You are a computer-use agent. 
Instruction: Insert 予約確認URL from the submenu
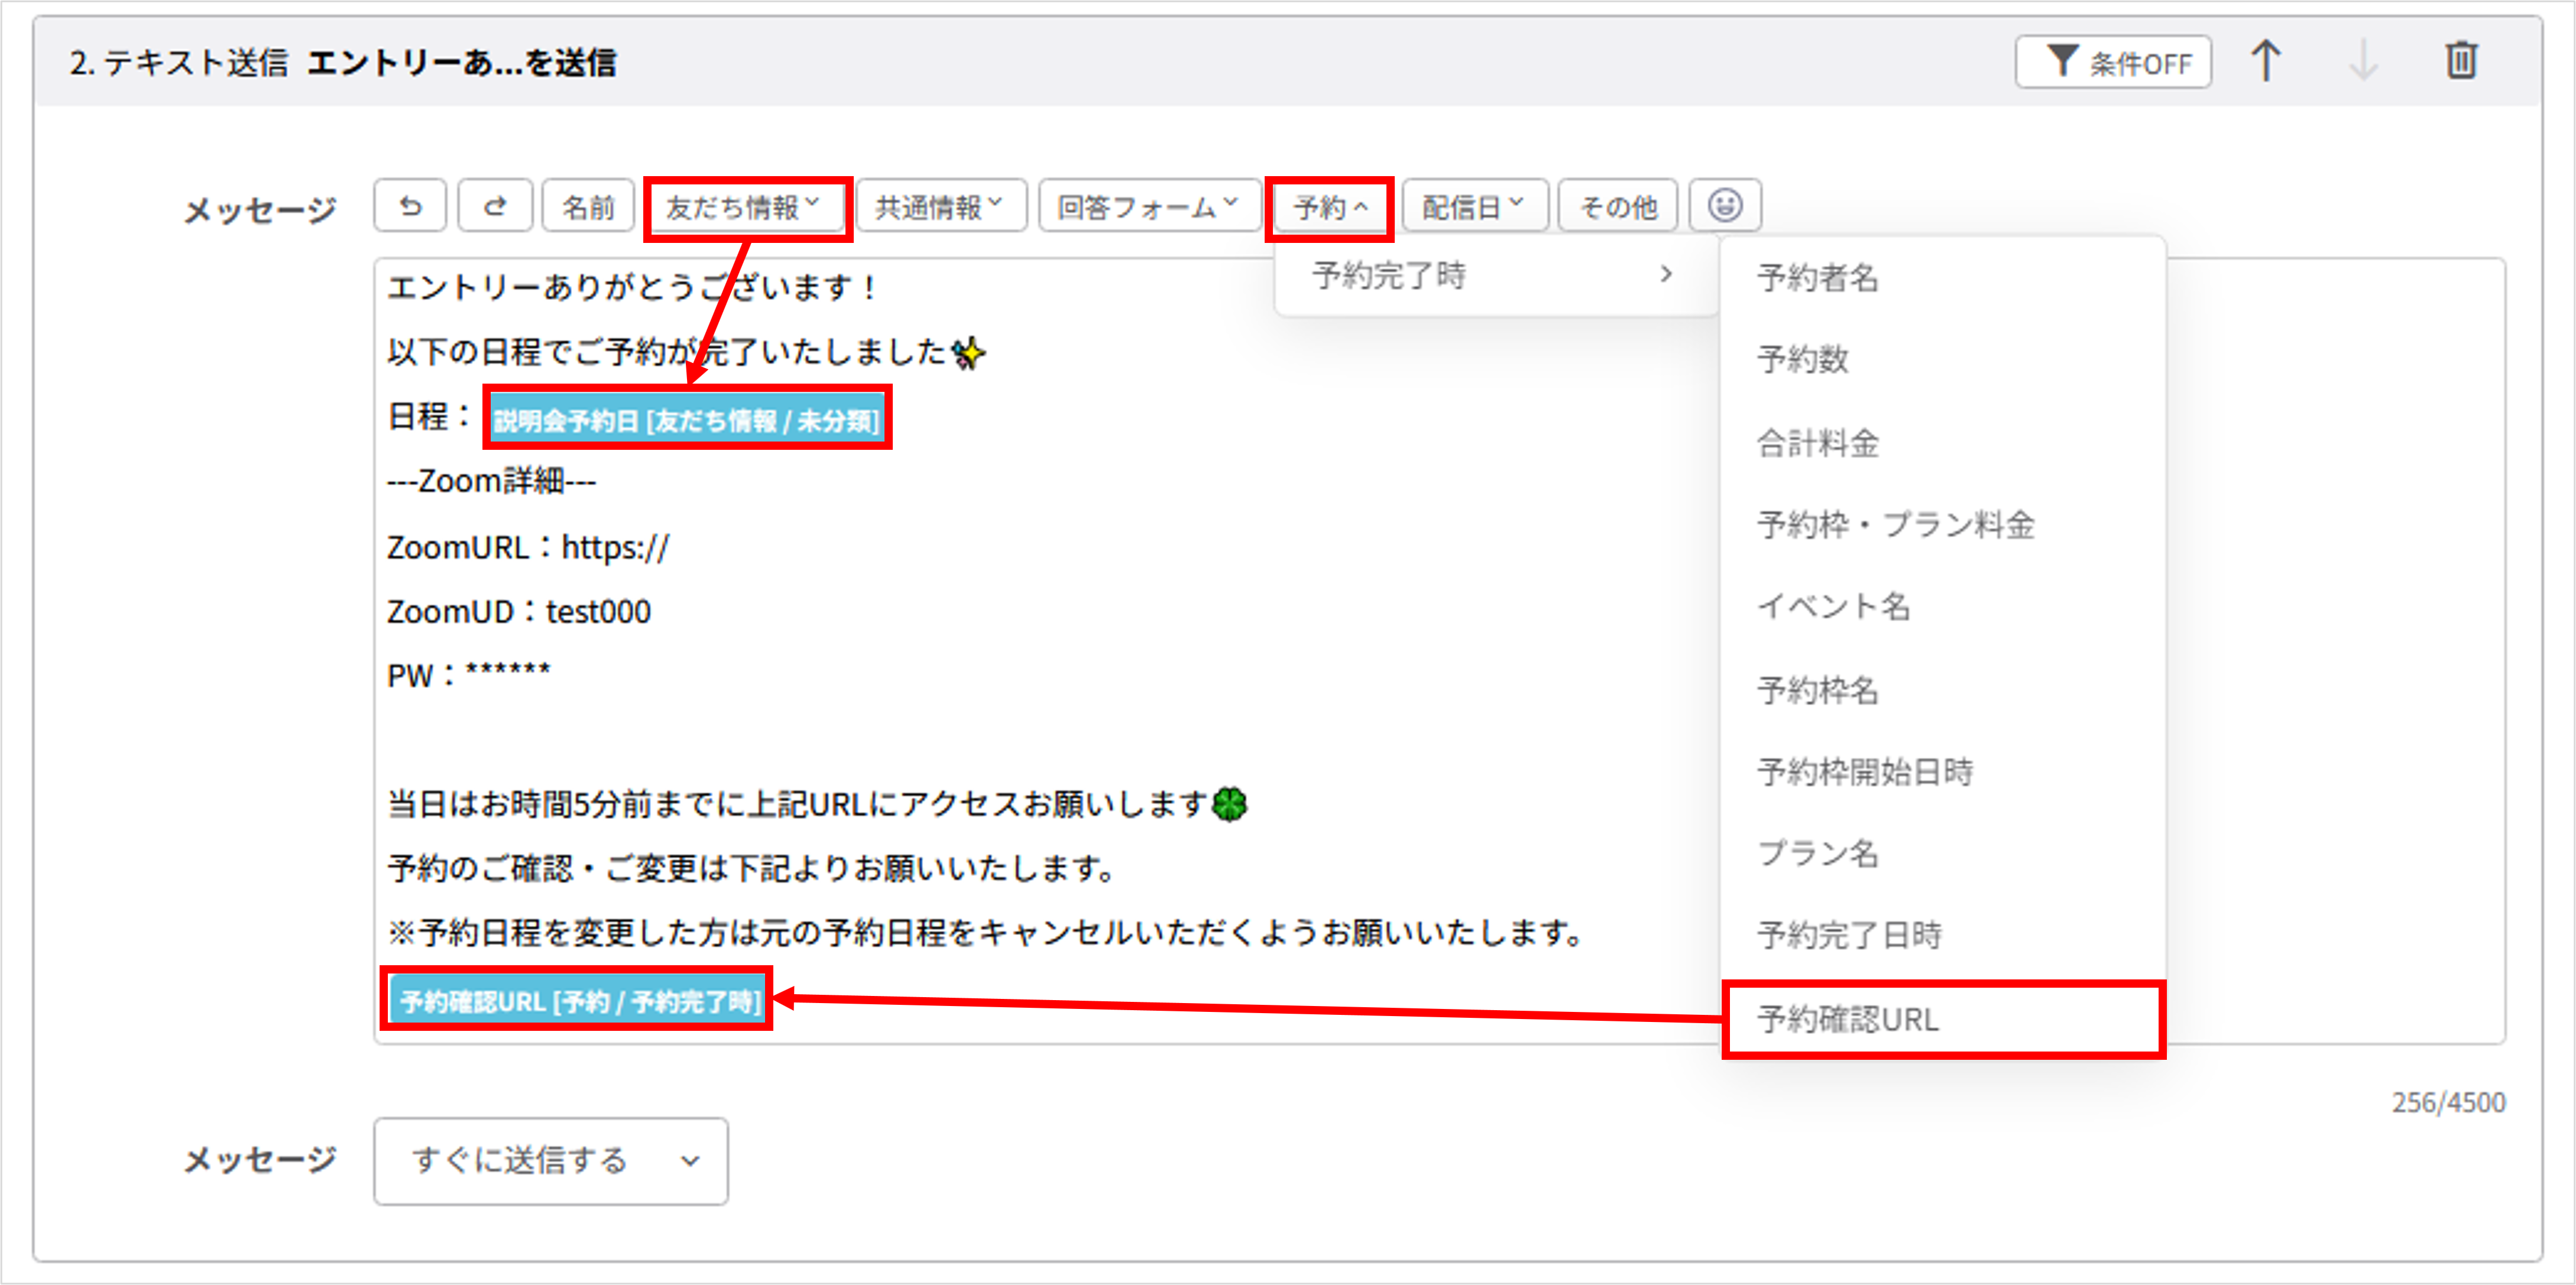pos(1942,1019)
